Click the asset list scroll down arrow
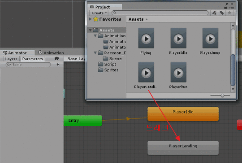The height and width of the screenshot is (163, 242). (233, 89)
